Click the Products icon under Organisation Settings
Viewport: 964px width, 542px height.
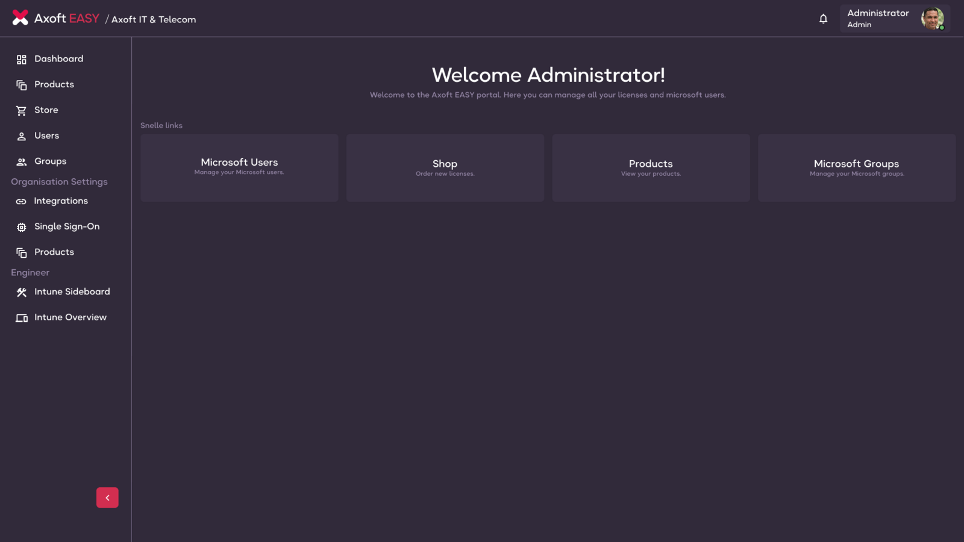click(22, 253)
